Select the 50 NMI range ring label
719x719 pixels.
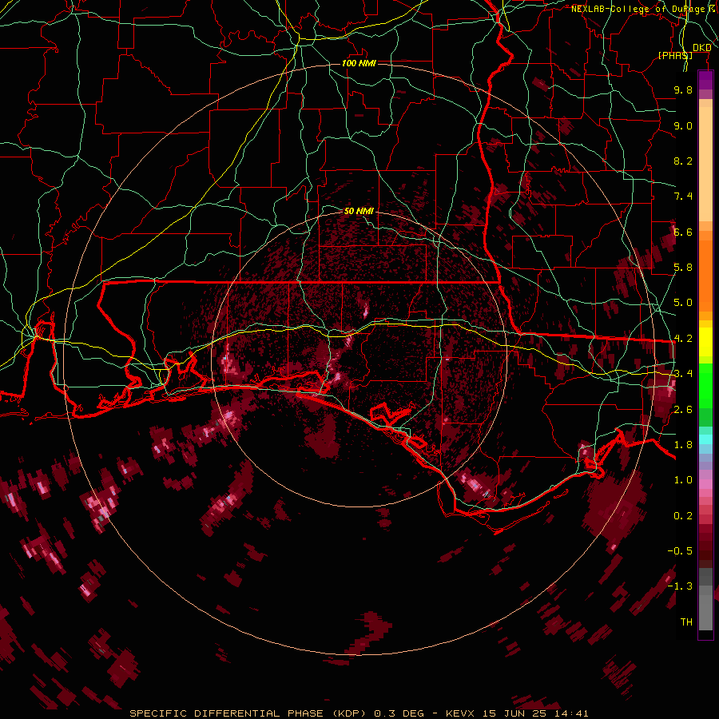point(359,211)
